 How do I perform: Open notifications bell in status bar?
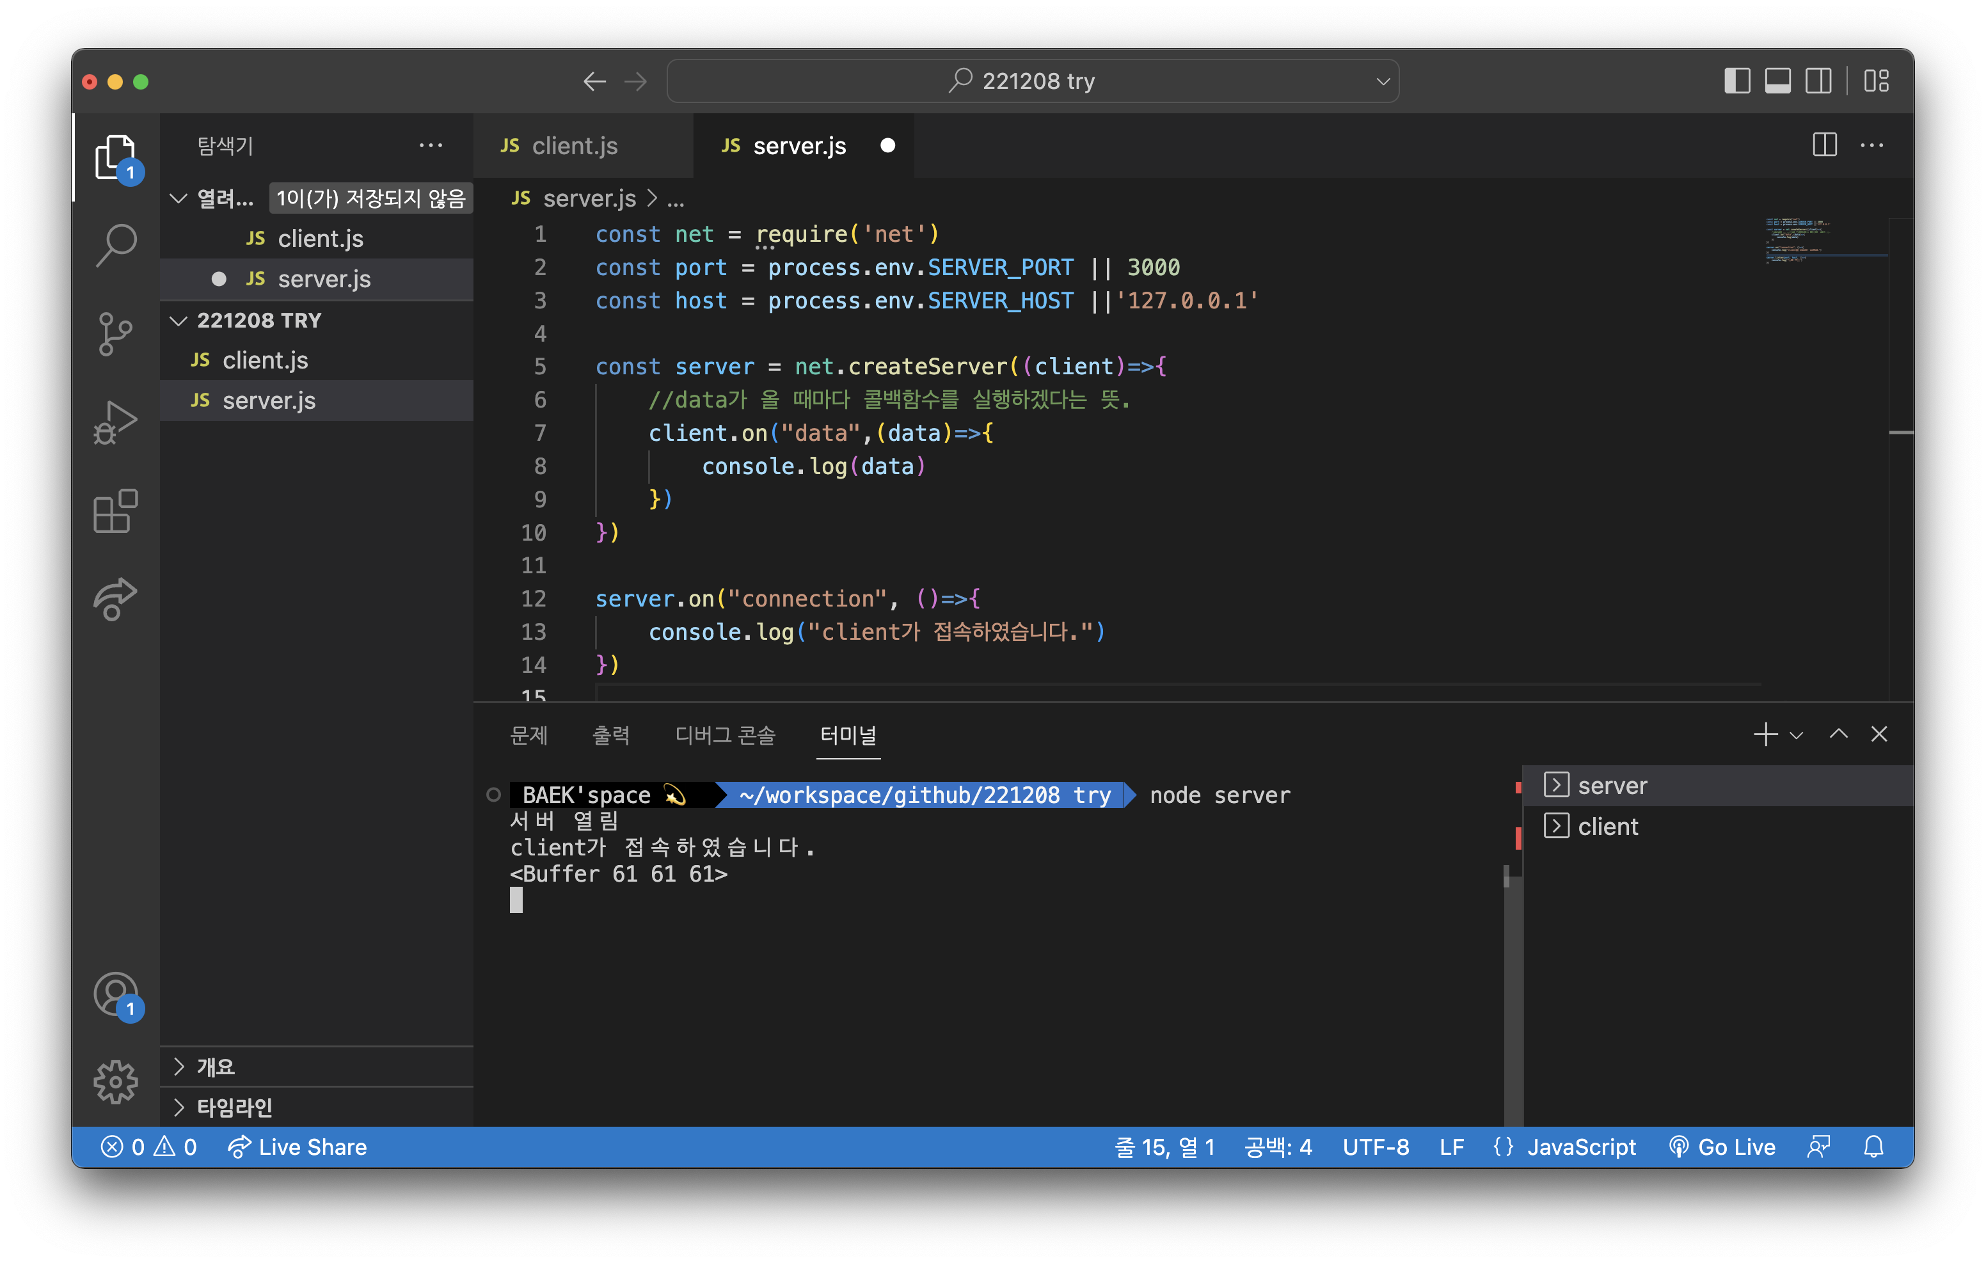[x=1873, y=1147]
